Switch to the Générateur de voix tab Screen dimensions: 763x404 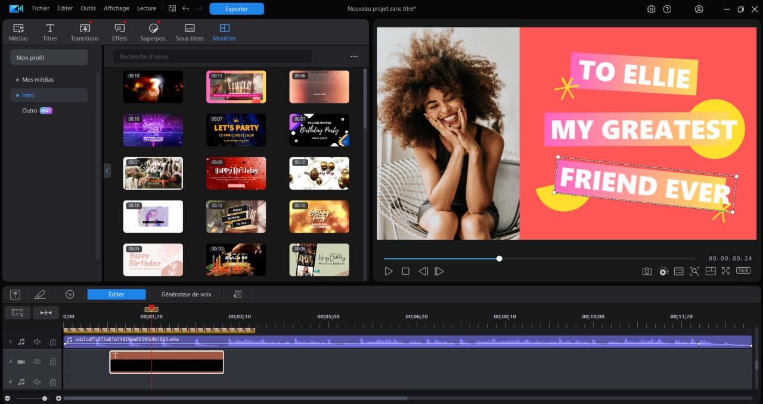pos(186,294)
